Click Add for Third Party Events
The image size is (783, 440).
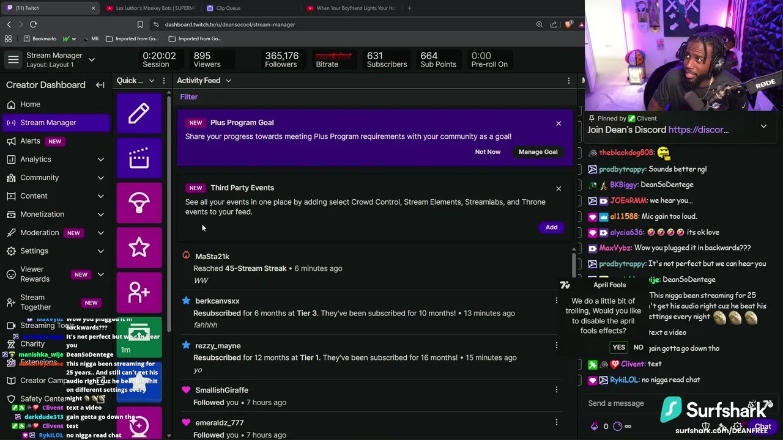pyautogui.click(x=551, y=227)
